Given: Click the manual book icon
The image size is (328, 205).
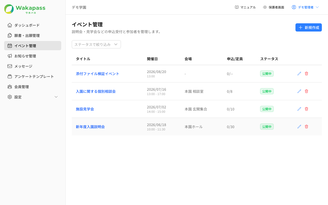Looking at the screenshot, I should click(237, 7).
